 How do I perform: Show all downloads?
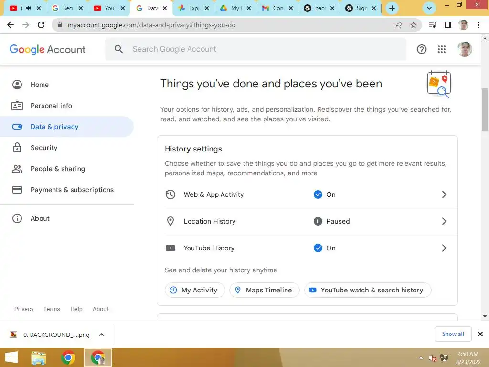click(453, 334)
